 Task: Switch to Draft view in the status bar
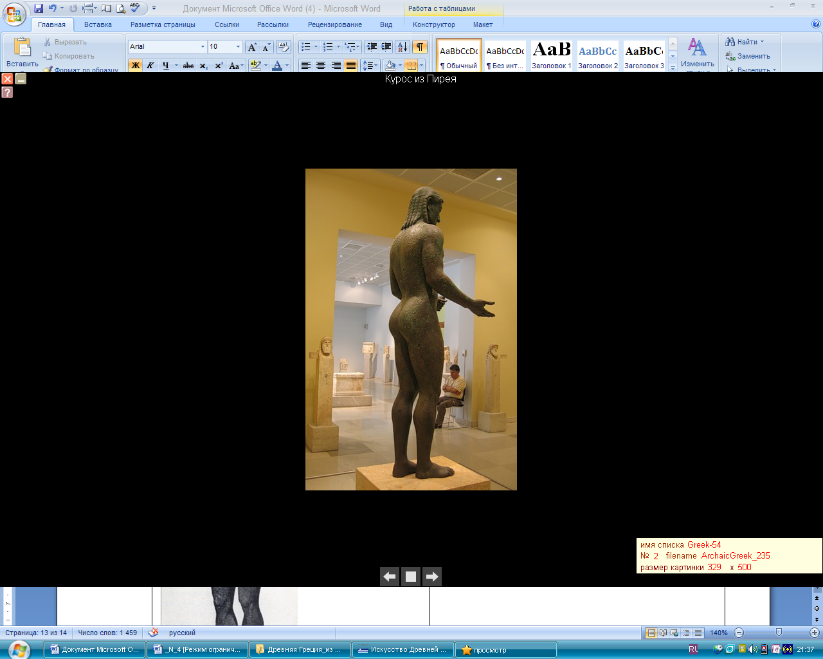click(x=698, y=633)
